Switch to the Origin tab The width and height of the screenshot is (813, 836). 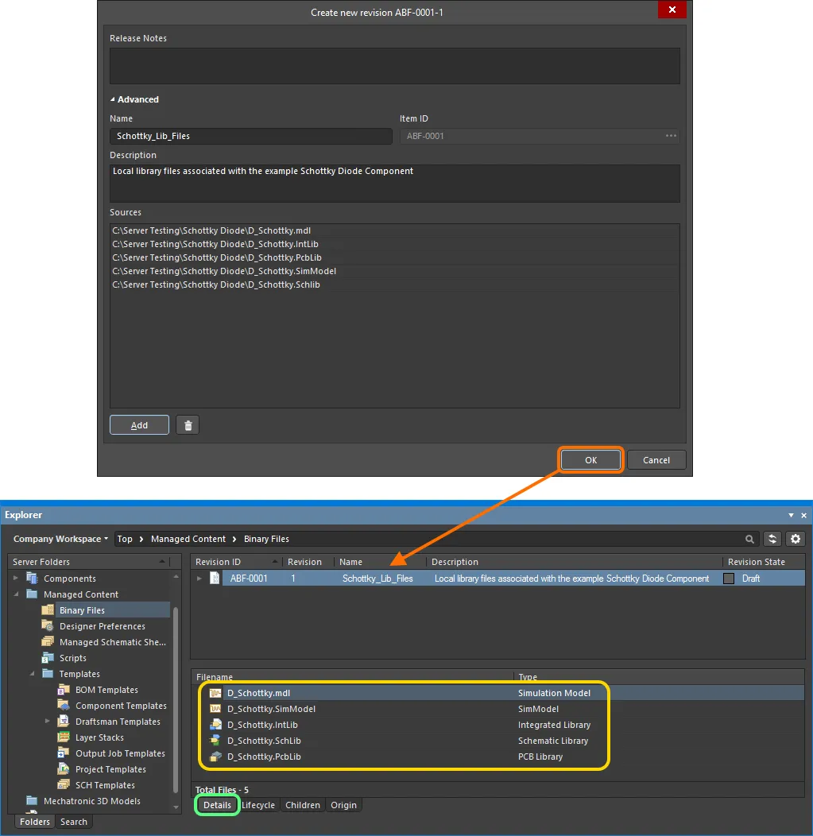point(343,805)
